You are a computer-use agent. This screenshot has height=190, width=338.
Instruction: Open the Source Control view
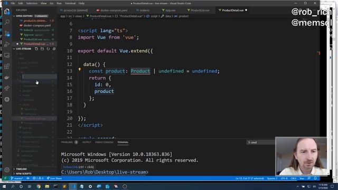tap(7, 33)
